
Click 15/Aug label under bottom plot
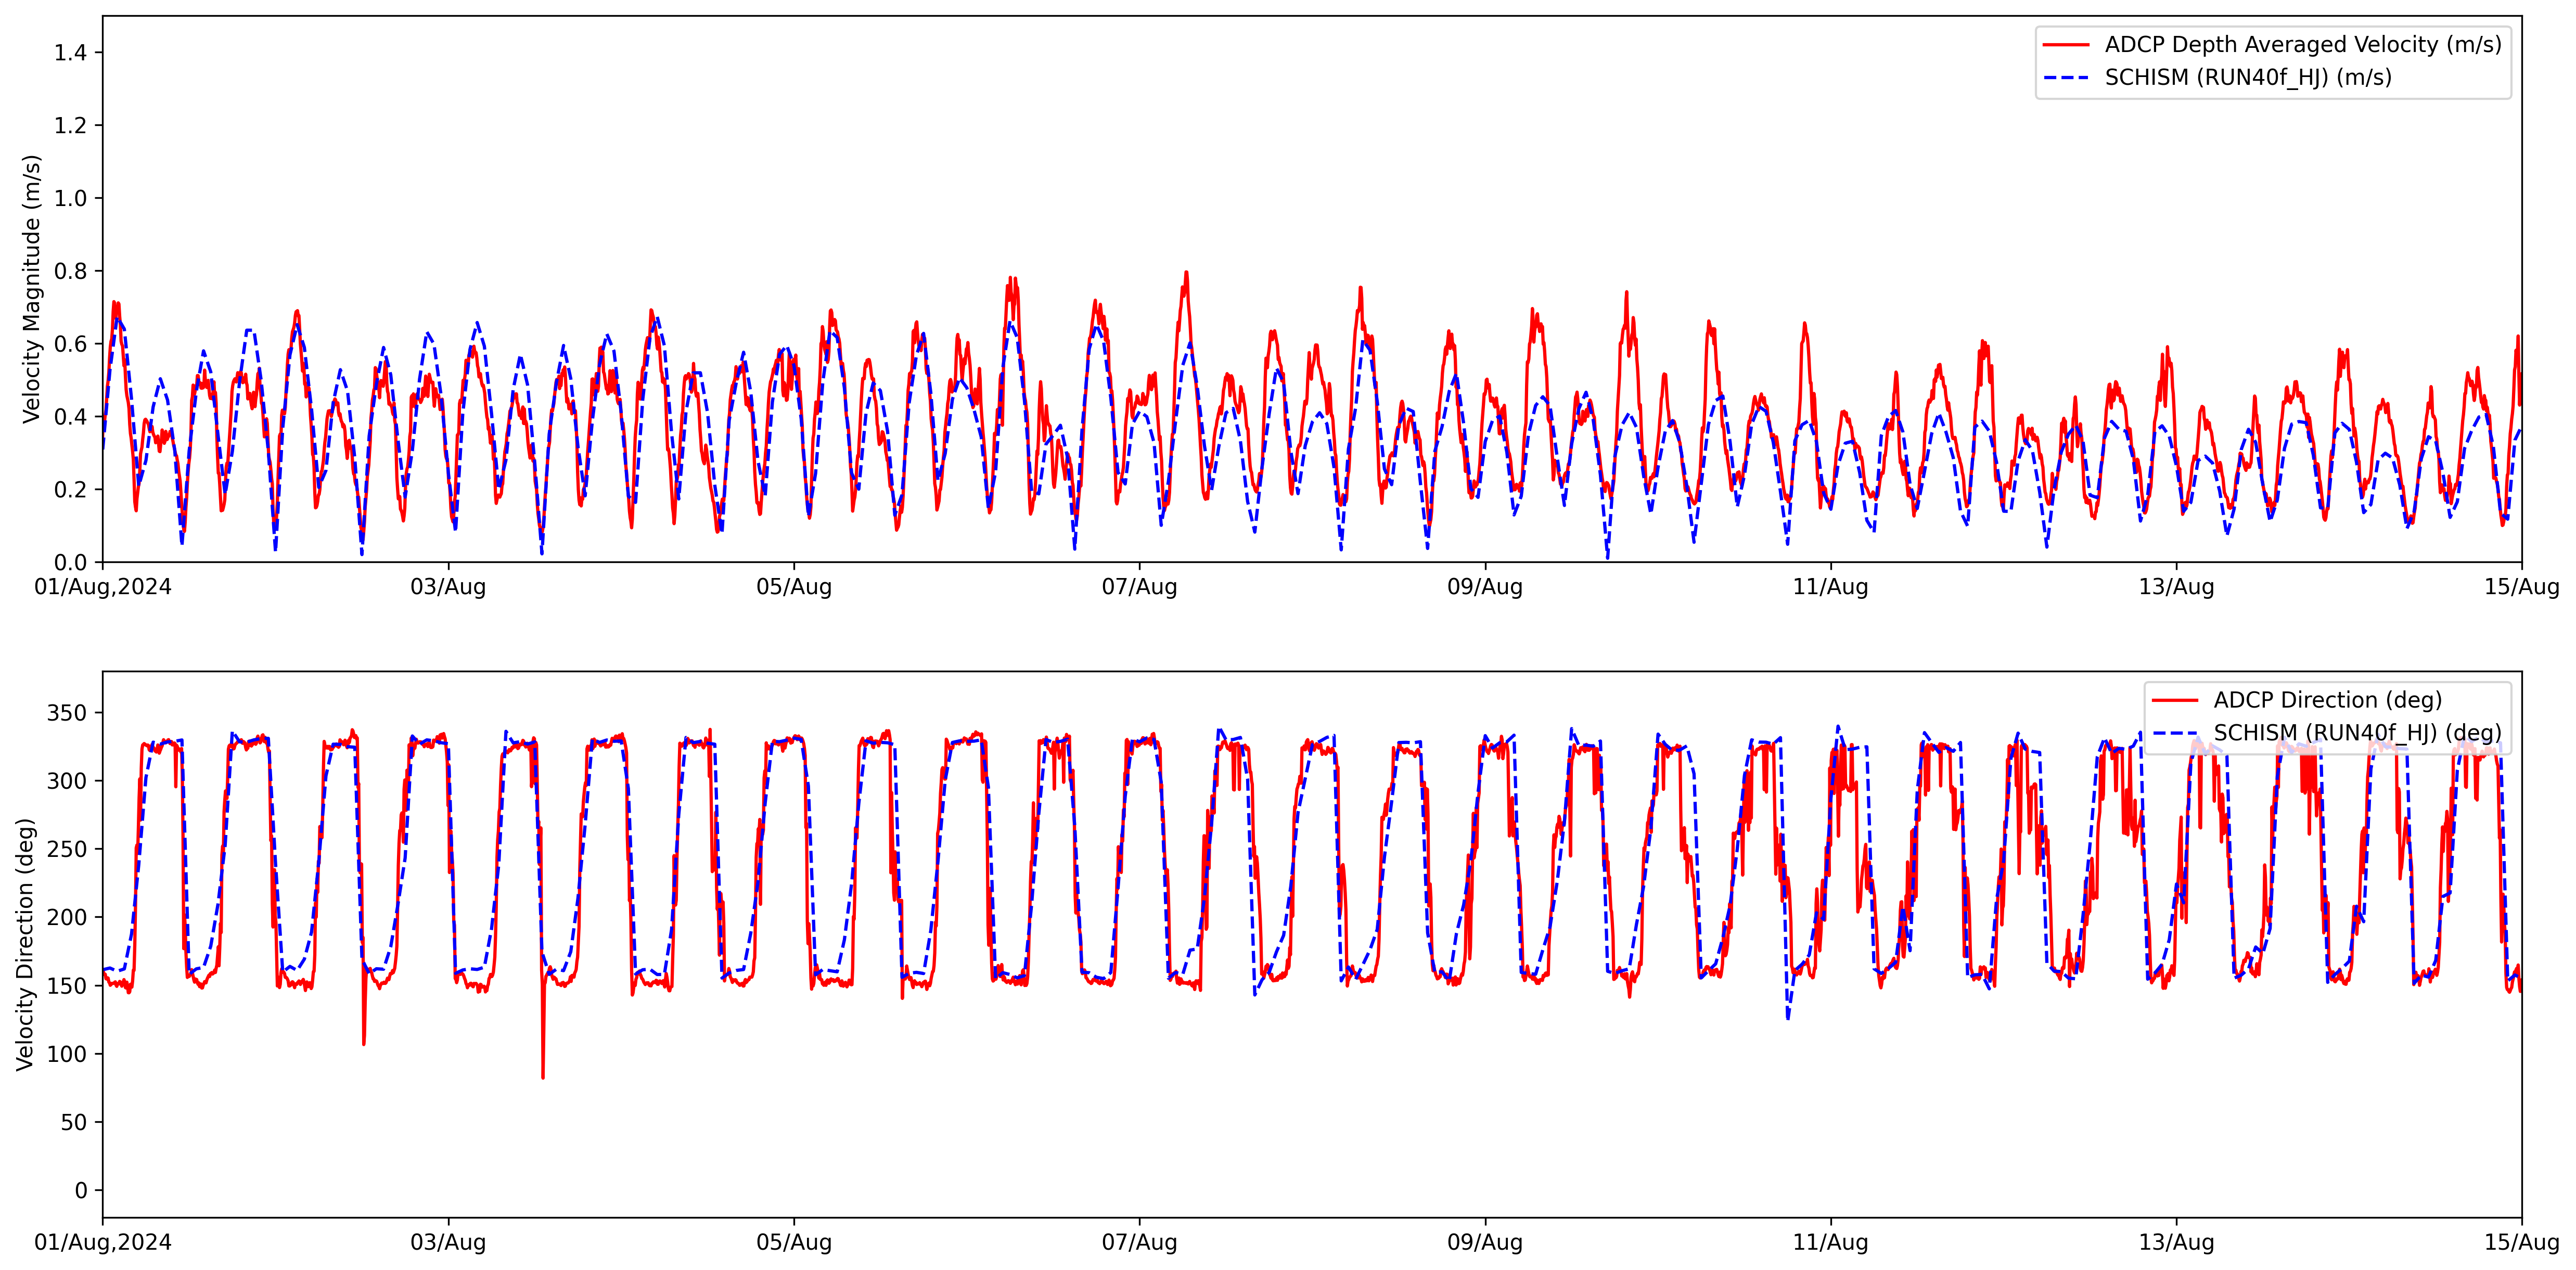[2521, 1243]
